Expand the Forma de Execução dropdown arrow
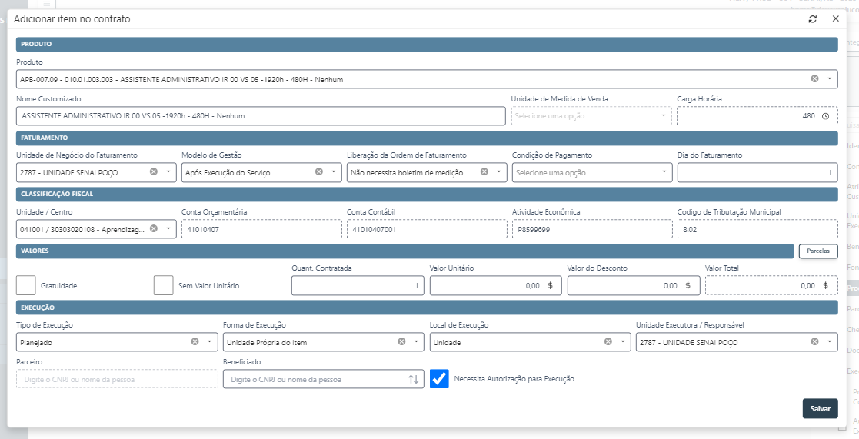 (x=417, y=342)
